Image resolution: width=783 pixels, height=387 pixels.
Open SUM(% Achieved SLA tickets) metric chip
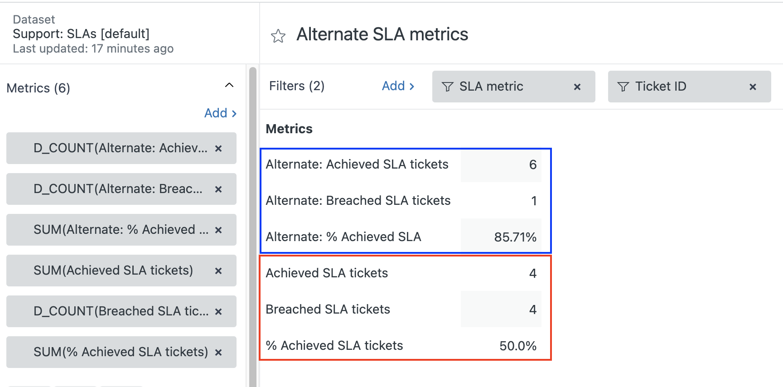(121, 352)
